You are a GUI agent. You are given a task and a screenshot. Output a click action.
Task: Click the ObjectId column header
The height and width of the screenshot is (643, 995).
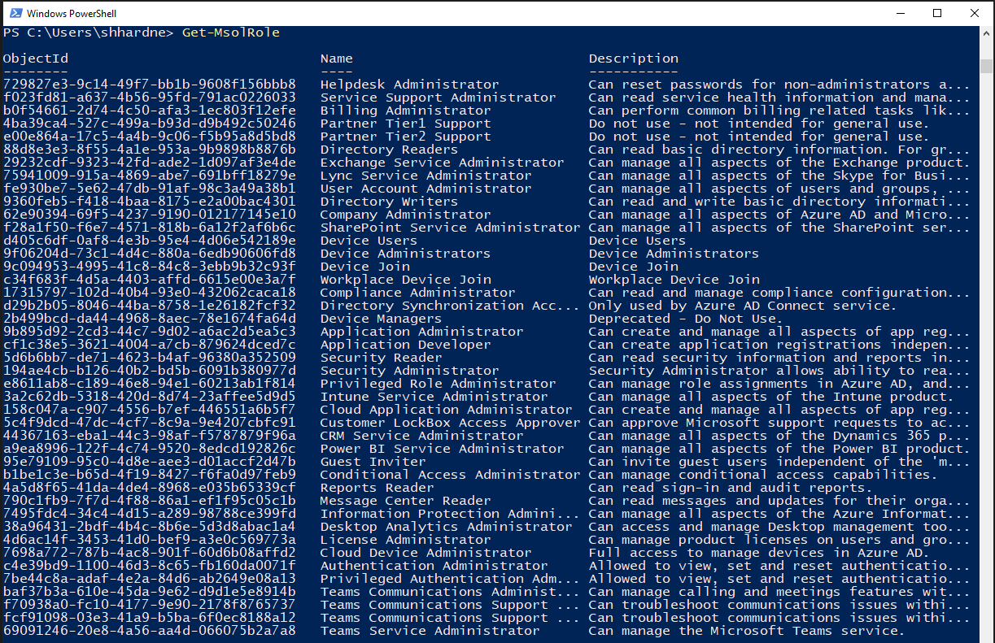(x=36, y=59)
